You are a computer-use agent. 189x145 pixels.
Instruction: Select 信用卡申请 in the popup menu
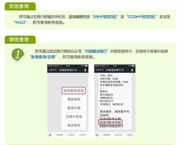point(74,117)
